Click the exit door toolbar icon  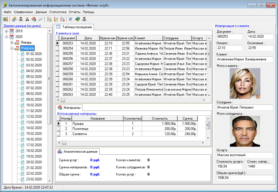[x=5, y=19]
